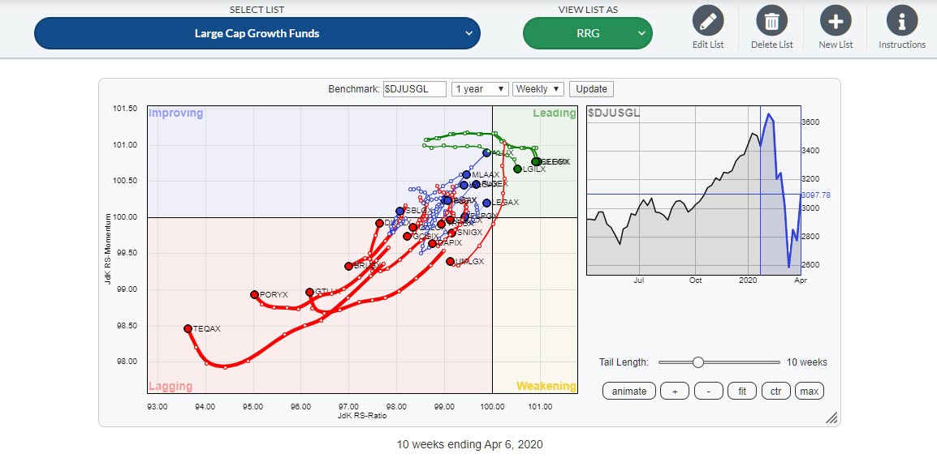Change the Weekly interval dropdown
This screenshot has height=458, width=937.
[x=538, y=89]
